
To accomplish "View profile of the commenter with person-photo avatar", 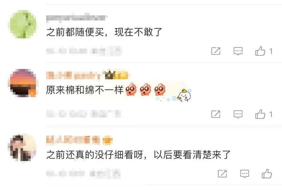I will [23, 148].
